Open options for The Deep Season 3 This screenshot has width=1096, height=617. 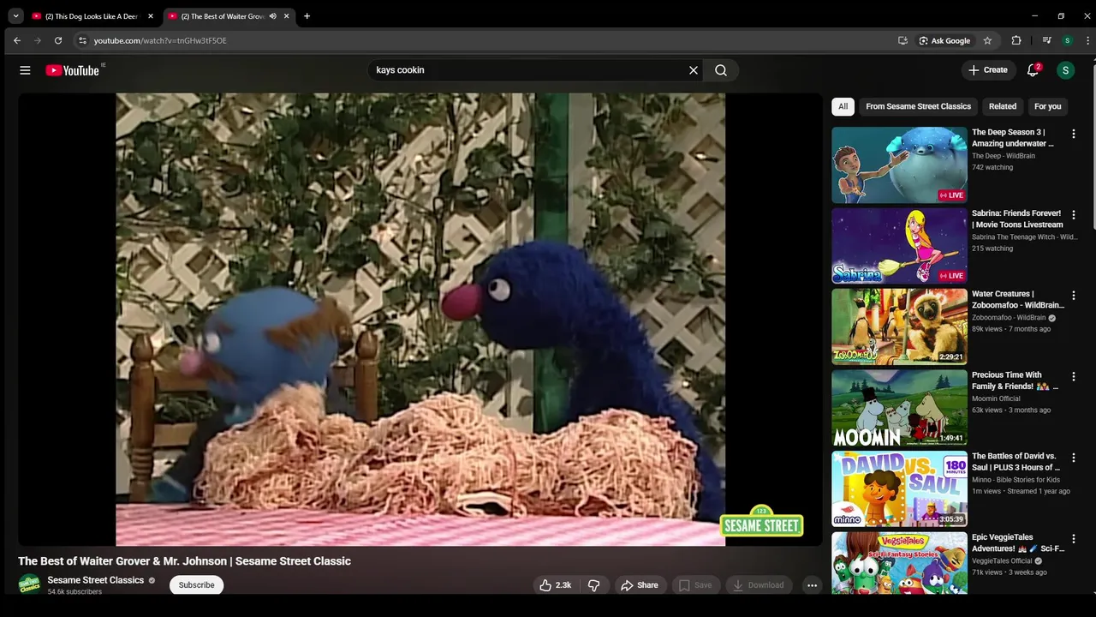pyautogui.click(x=1073, y=134)
